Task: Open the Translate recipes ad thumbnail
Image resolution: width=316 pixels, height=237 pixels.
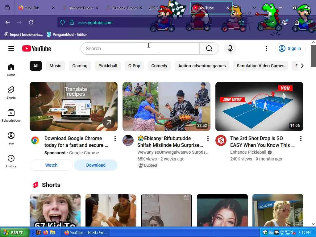Action: tap(73, 106)
